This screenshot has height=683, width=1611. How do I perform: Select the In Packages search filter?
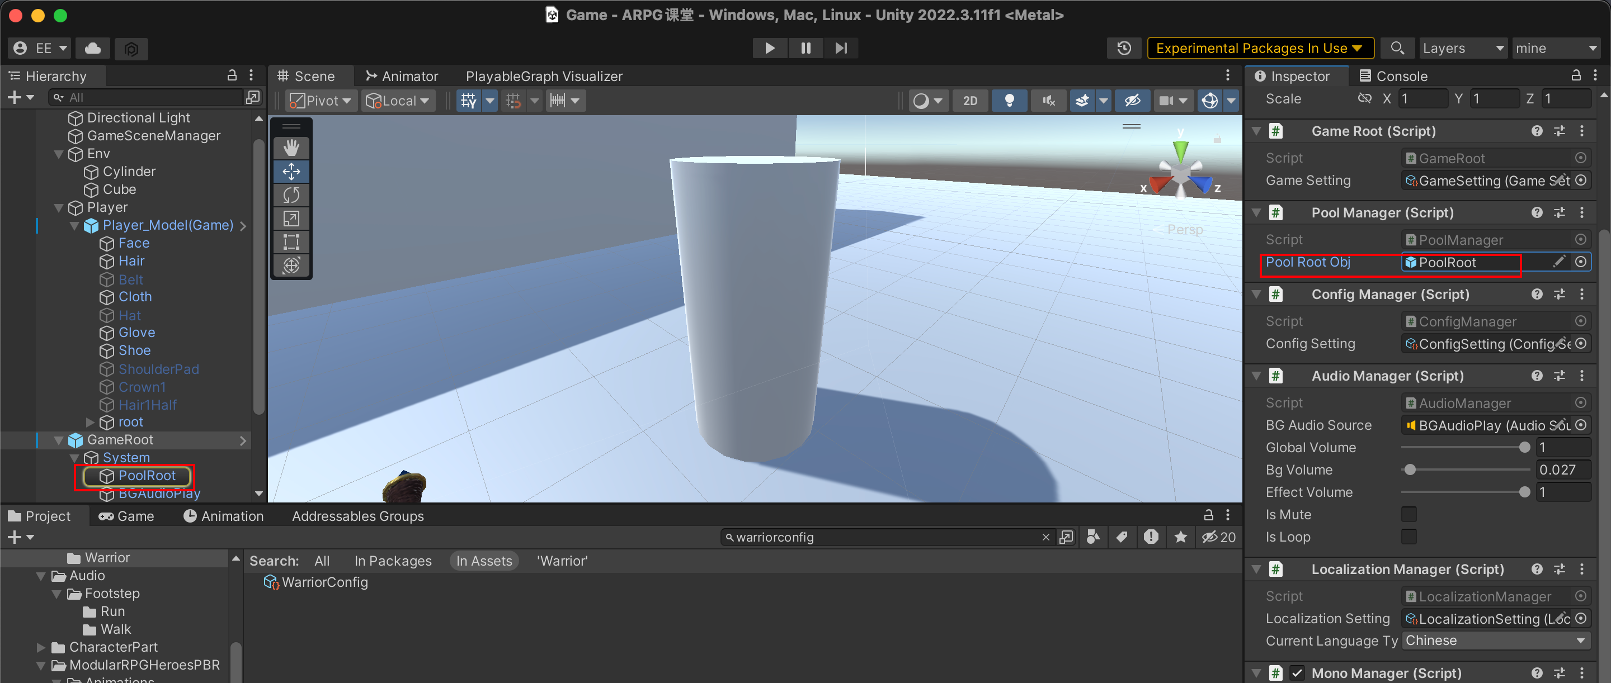tap(392, 561)
